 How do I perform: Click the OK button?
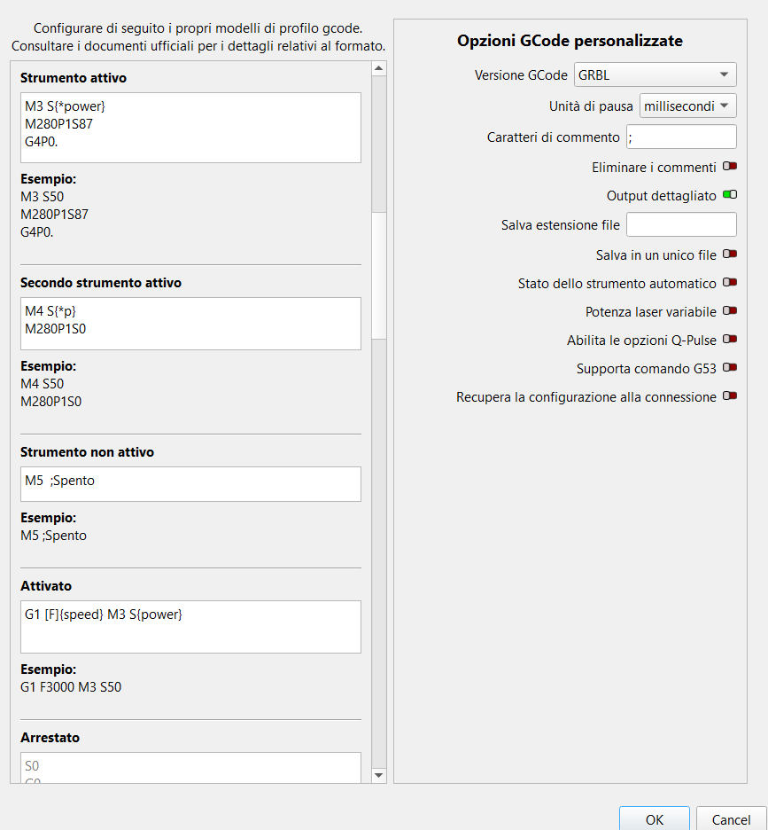(655, 819)
